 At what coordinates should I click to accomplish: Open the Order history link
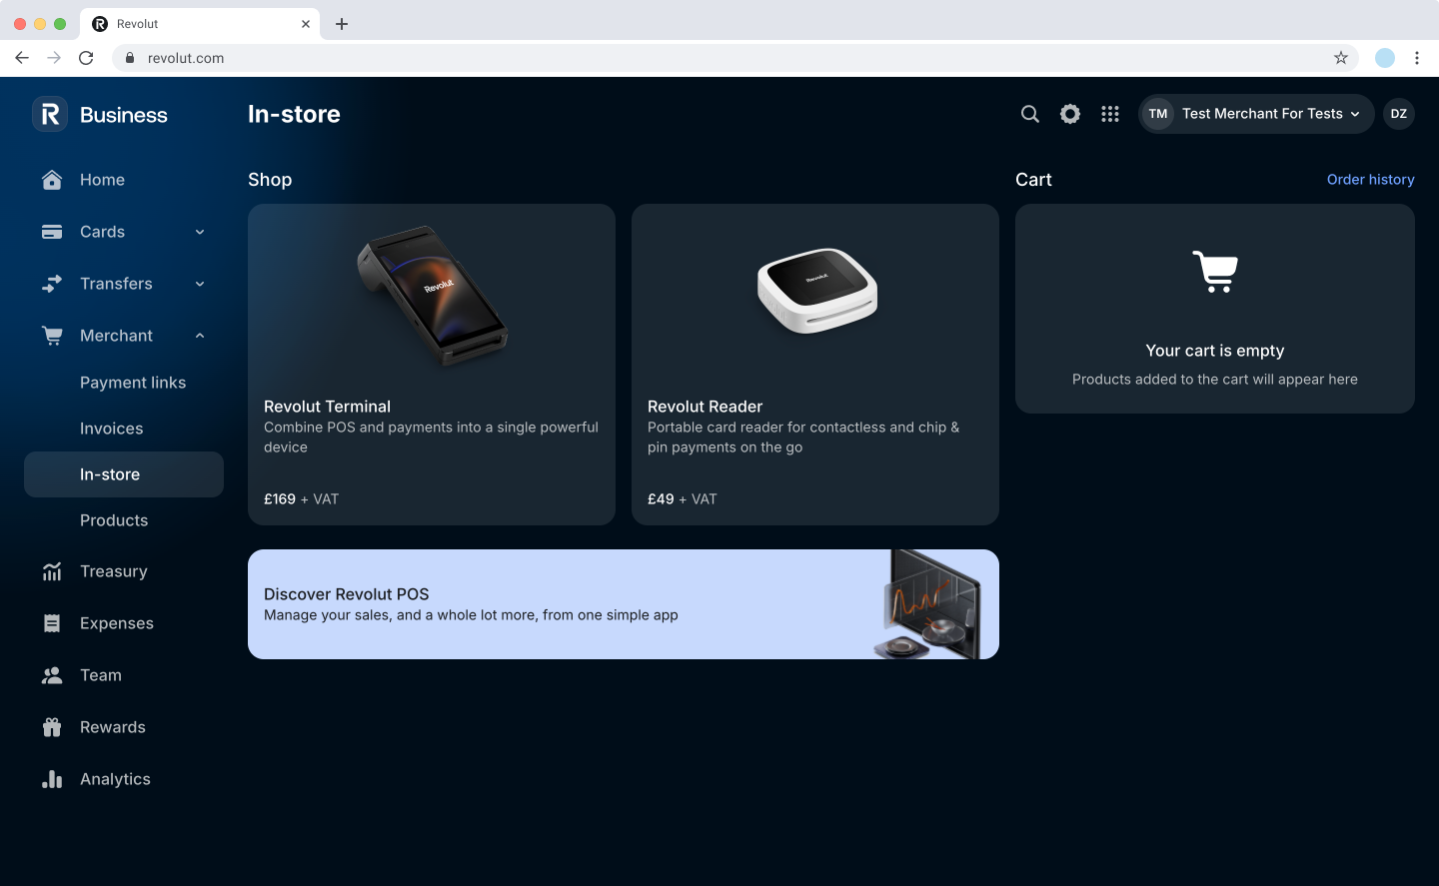pyautogui.click(x=1370, y=180)
